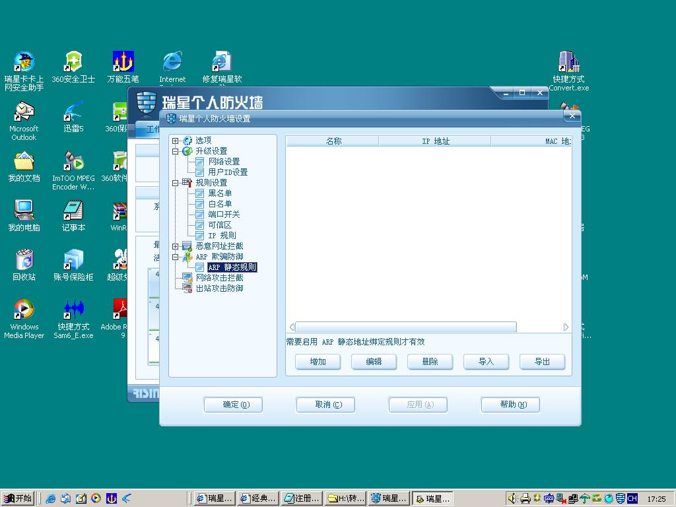676x507 pixels.
Task: Close the 瑞星个人防火墙设置 dialog
Action: [x=572, y=116]
